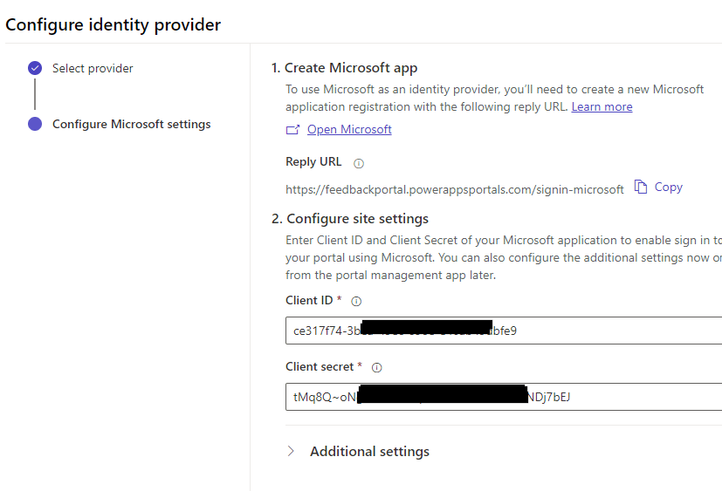Screen dimensions: 722x491
Task: Show the Client ID info tooltip icon
Action: tap(356, 301)
